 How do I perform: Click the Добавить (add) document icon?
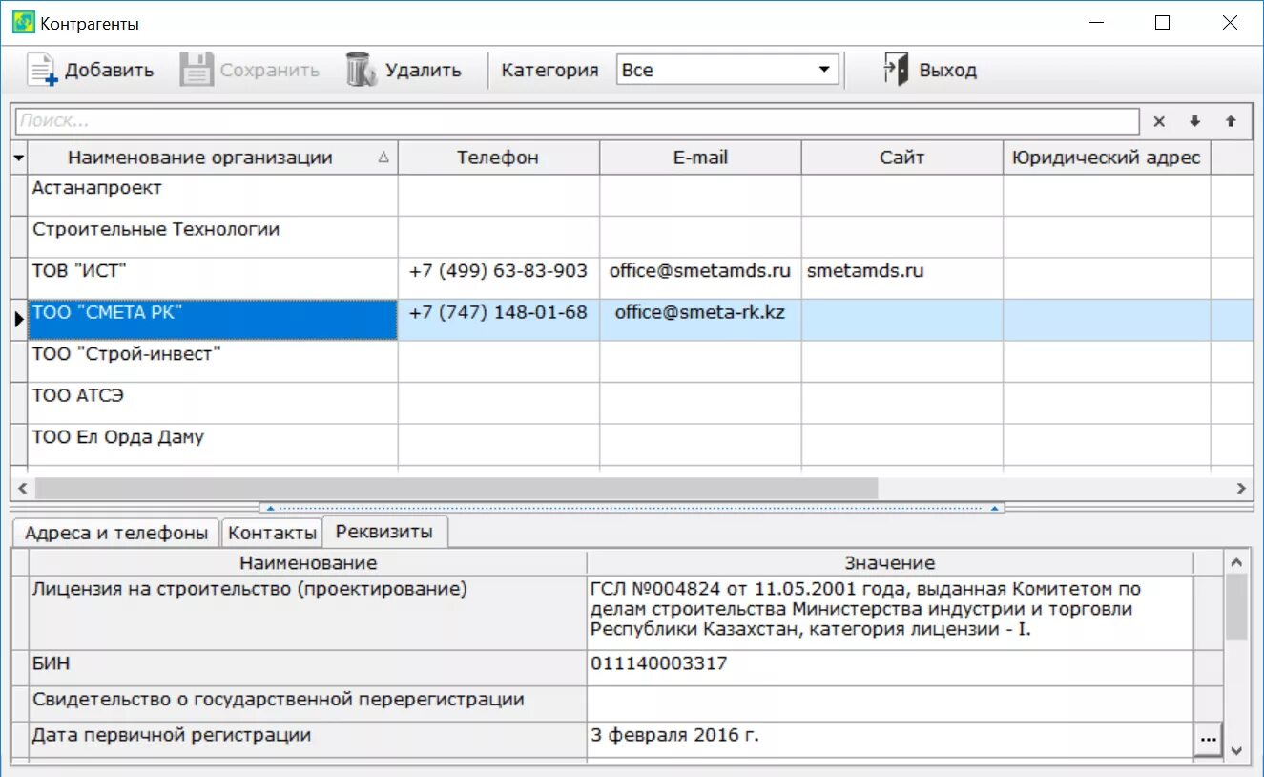42,70
